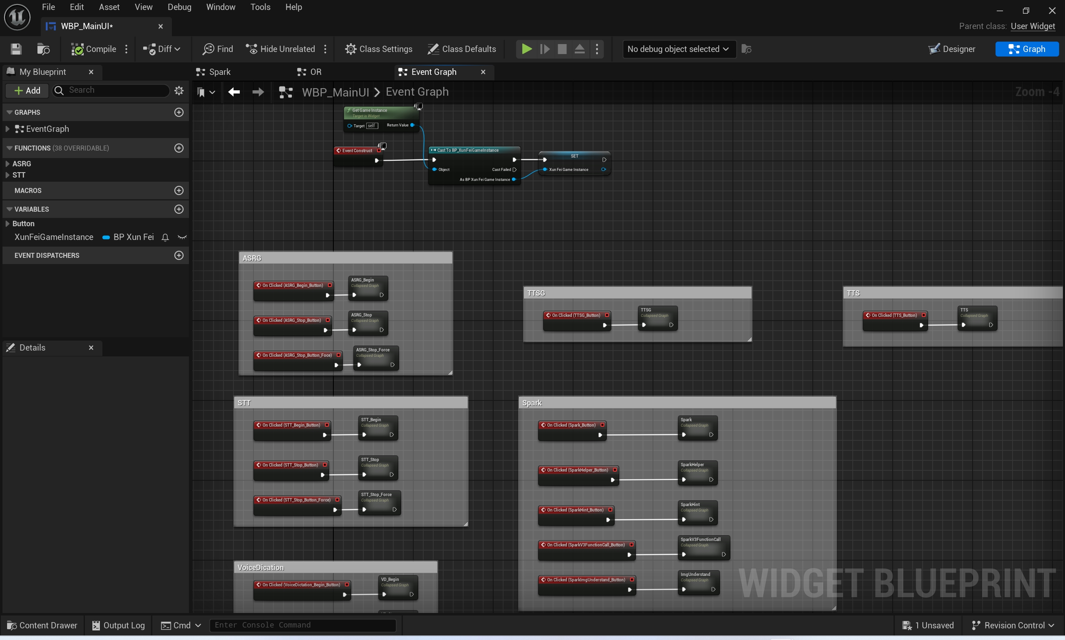Screen dimensions: 1065x640
Task: Click the BP Xun Fei type color pill
Action: pyautogui.click(x=106, y=237)
